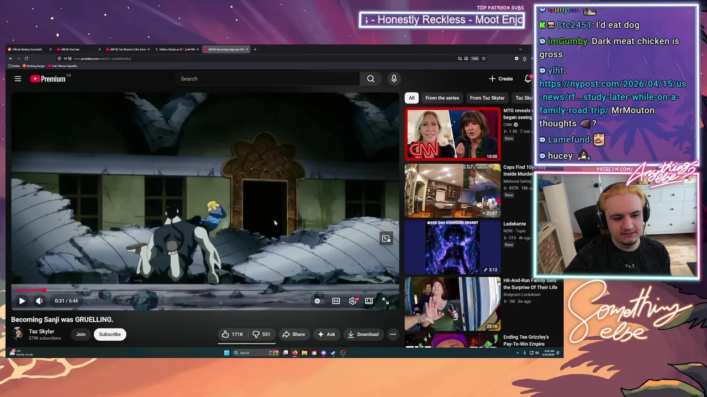Switch to the Politics Global on X tab

178,50
